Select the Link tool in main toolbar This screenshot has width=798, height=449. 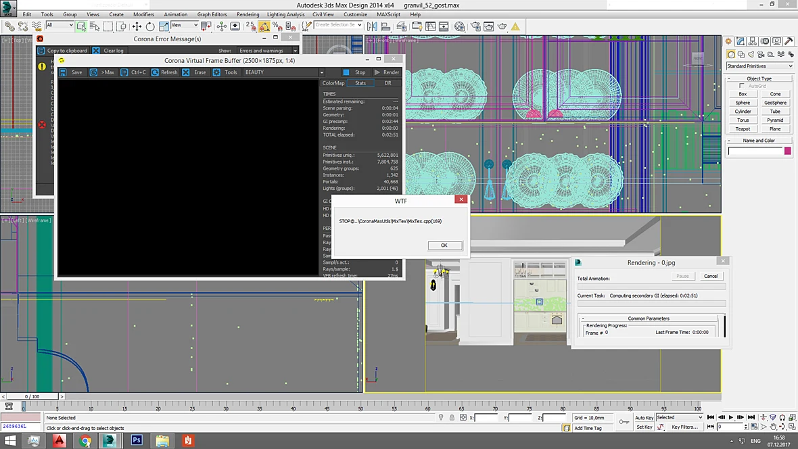pos(9,26)
